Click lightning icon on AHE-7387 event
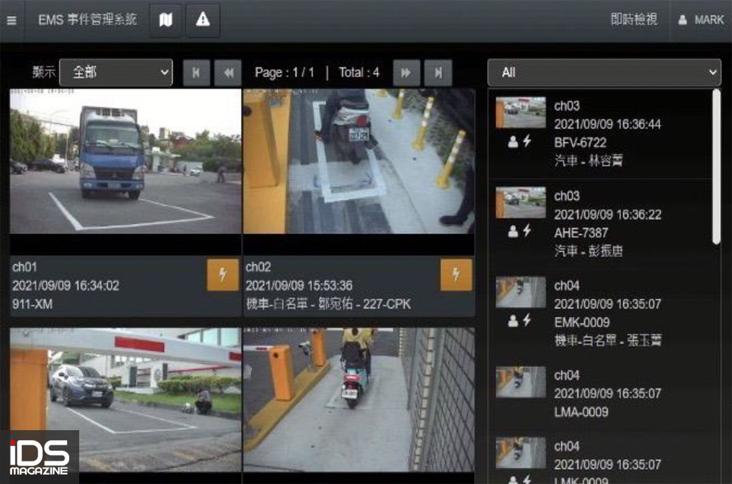The width and height of the screenshot is (732, 484). pyautogui.click(x=527, y=230)
